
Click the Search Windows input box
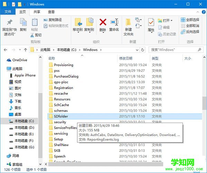click(176, 50)
